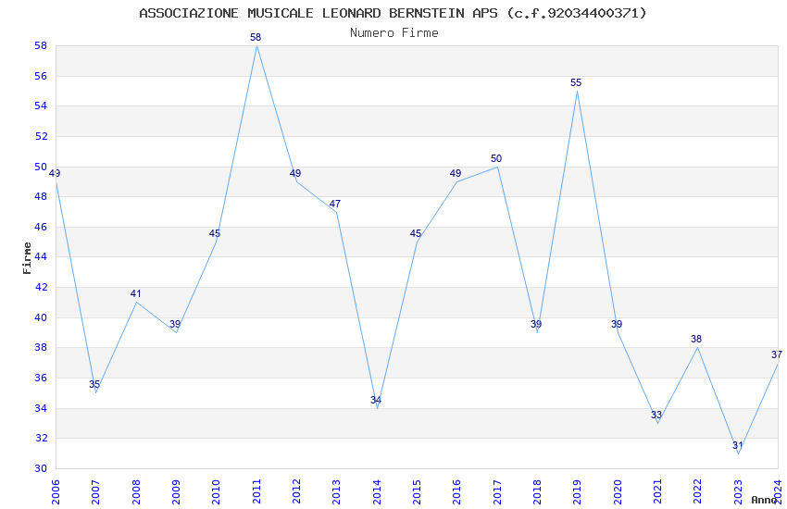Click the x-axis year 2021
Image resolution: width=787 pixels, height=509 pixels.
point(658,491)
